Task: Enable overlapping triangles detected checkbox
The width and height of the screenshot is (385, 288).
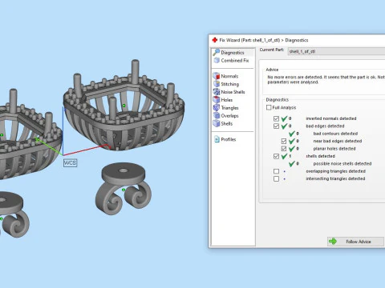Action: pos(276,171)
